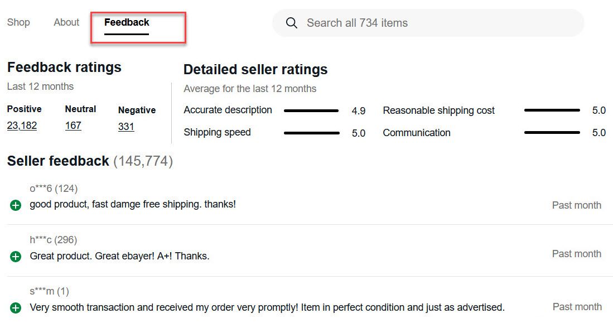The height and width of the screenshot is (323, 613).
Task: Click reviewer name h***c (296)
Action: (x=54, y=240)
